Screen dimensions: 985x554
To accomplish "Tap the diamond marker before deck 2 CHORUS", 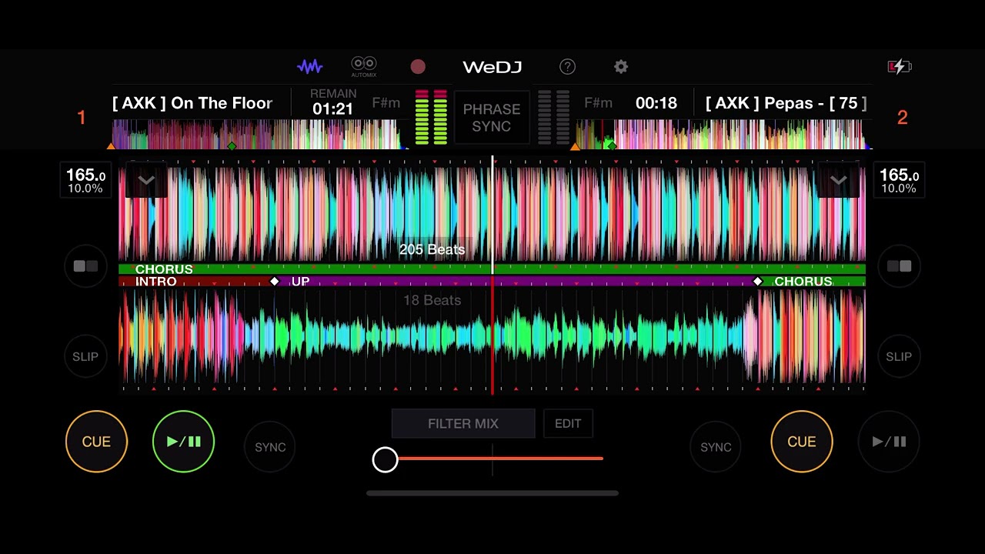I will pos(757,282).
